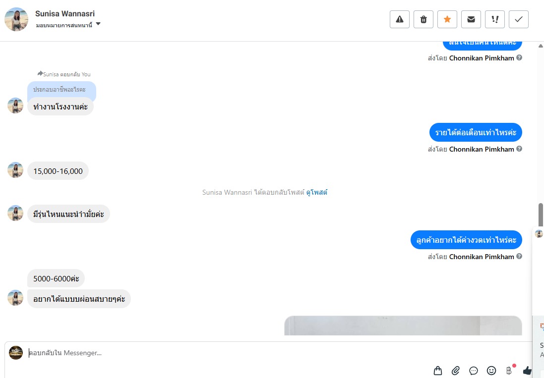The image size is (544, 378).
Task: Send a thumbs-up like
Action: [x=527, y=371]
